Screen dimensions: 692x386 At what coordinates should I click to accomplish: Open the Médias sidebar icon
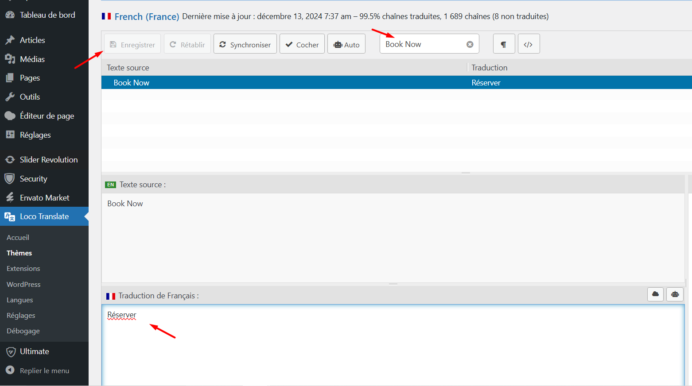(x=10, y=59)
